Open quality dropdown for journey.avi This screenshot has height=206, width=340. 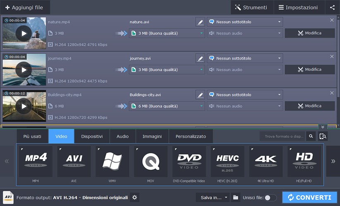pos(201,70)
